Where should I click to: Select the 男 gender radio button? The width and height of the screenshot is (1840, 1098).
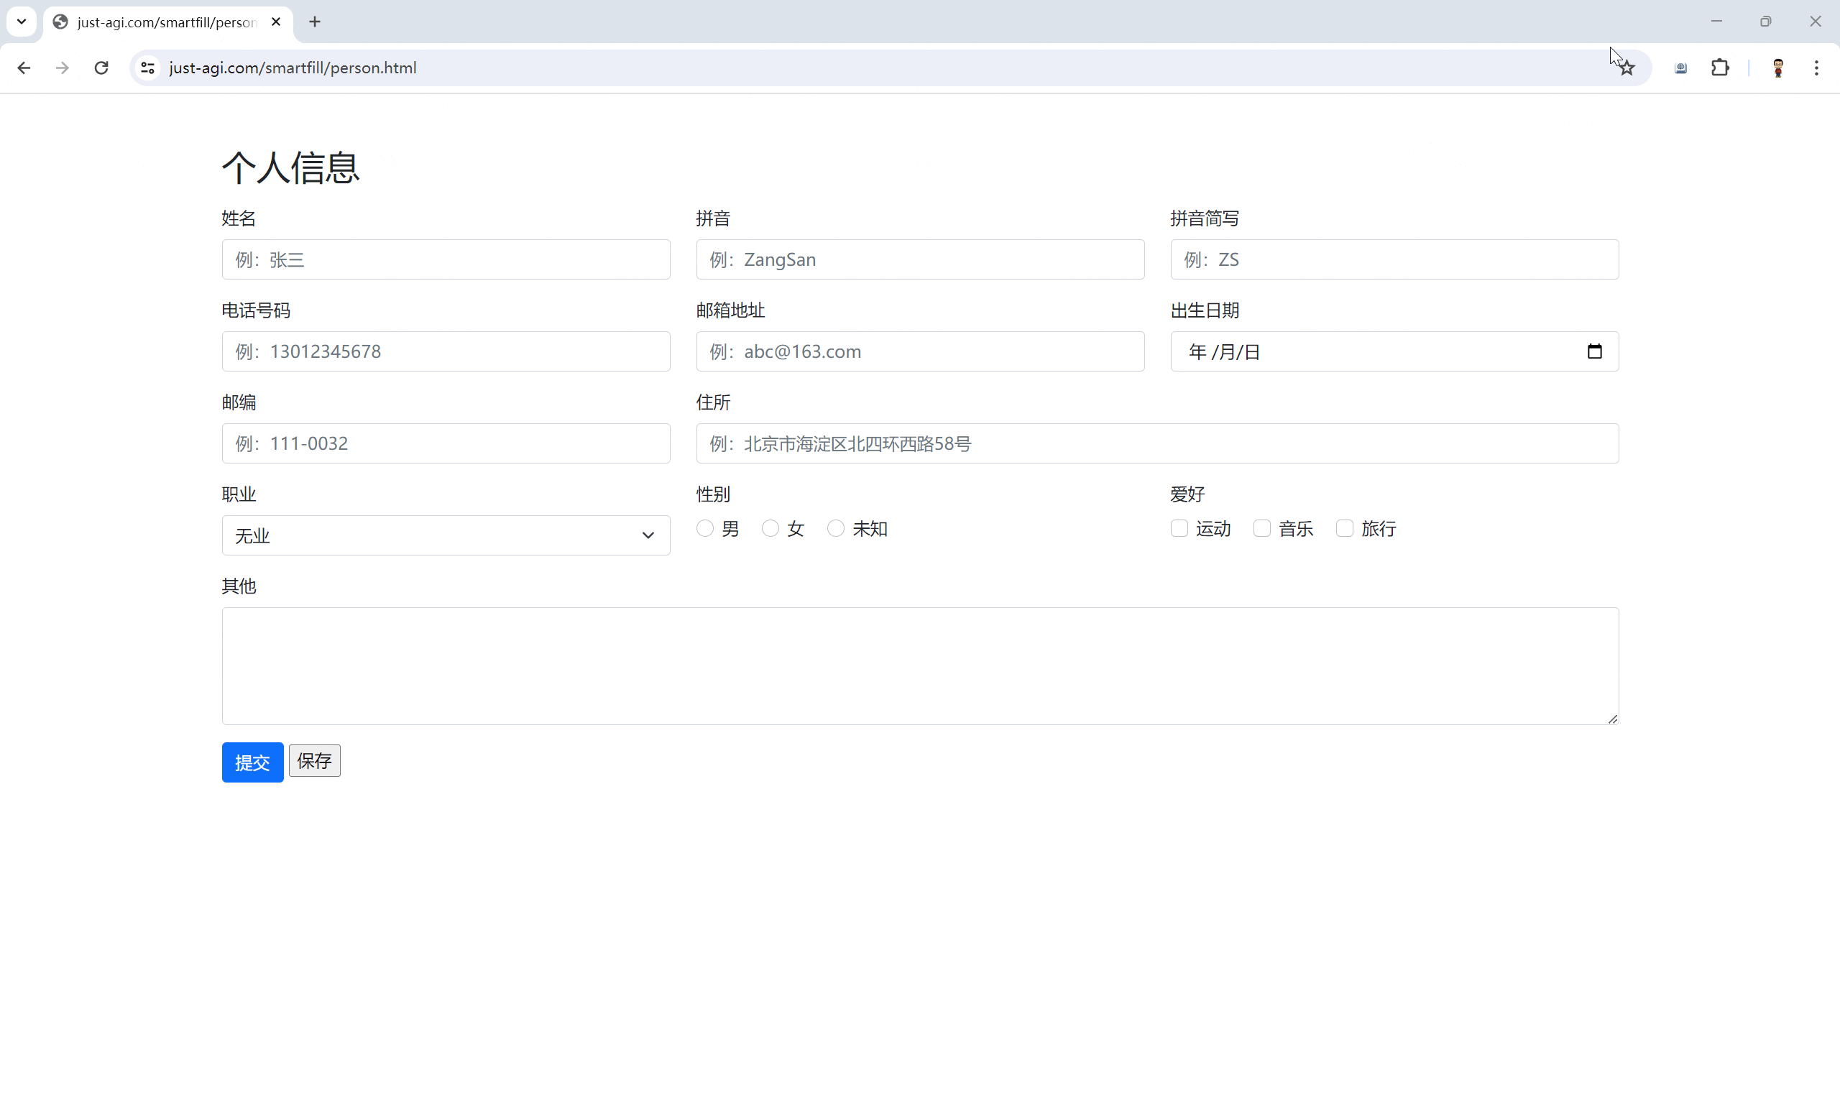click(704, 528)
